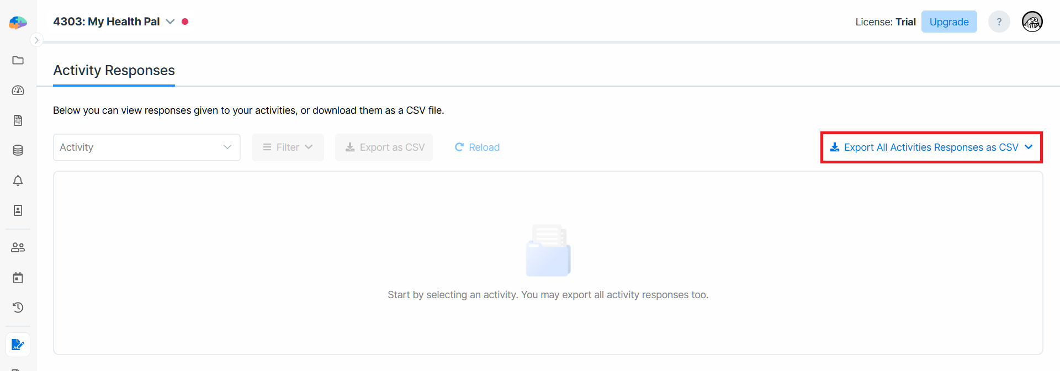The width and height of the screenshot is (1060, 371).
Task: Switch to the Activity Responses tab
Action: (114, 70)
